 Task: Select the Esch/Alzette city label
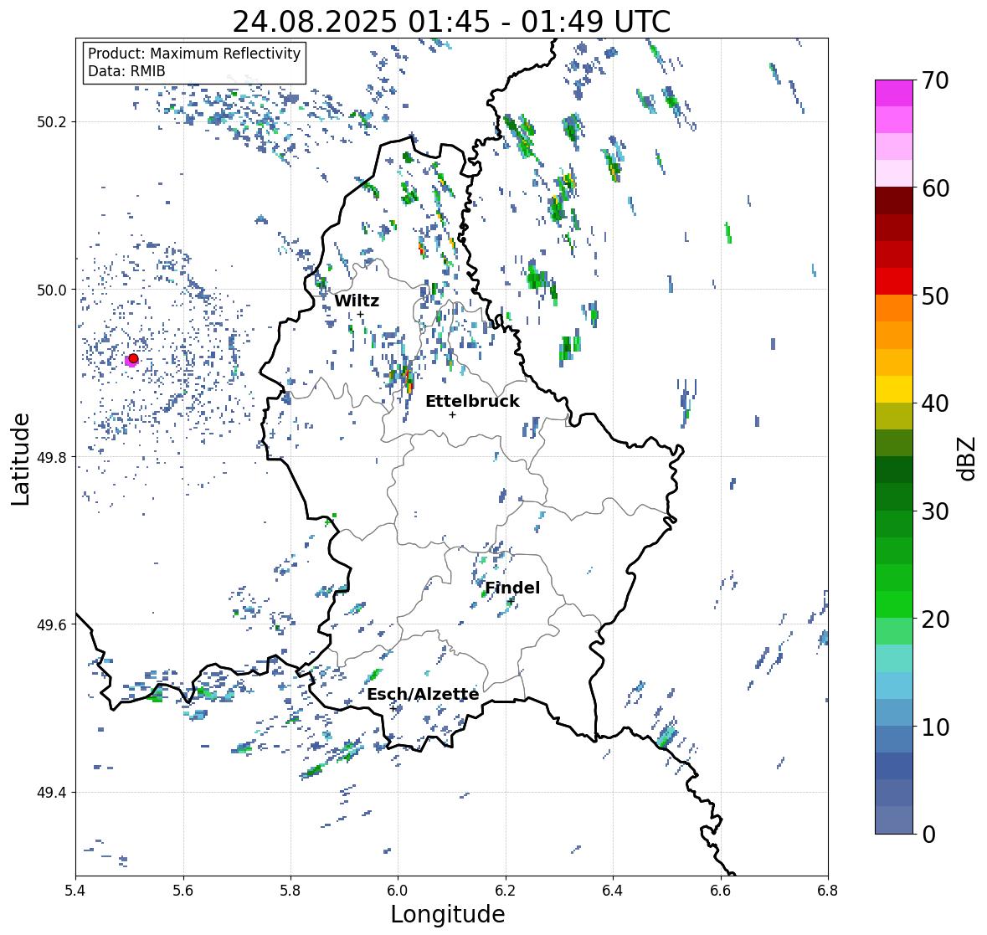click(x=423, y=694)
